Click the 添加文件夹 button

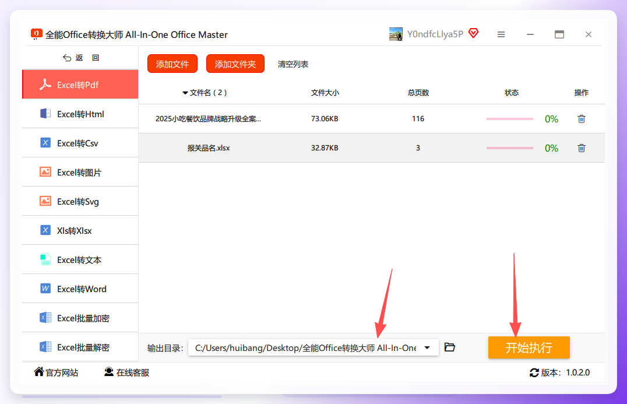(x=235, y=64)
